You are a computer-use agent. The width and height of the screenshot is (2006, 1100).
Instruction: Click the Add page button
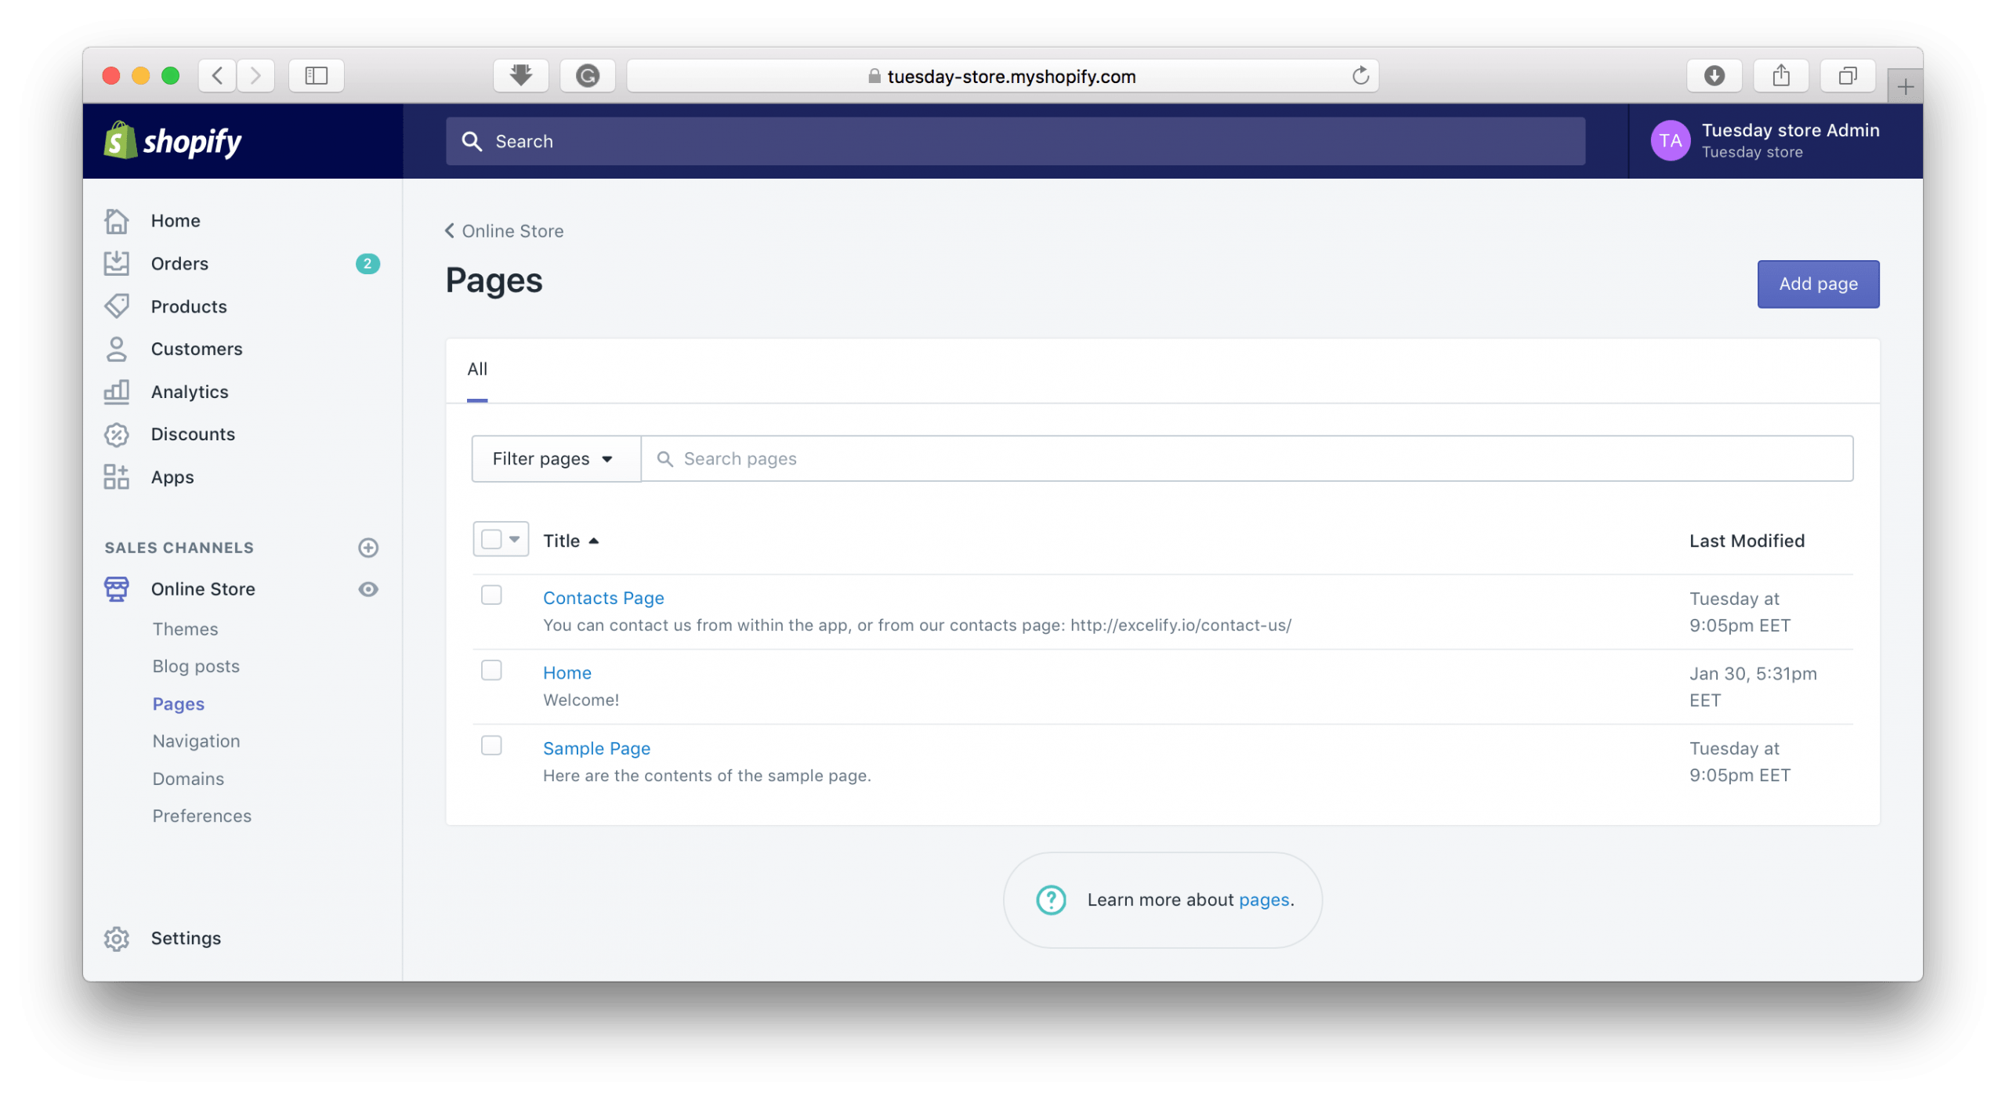point(1818,284)
